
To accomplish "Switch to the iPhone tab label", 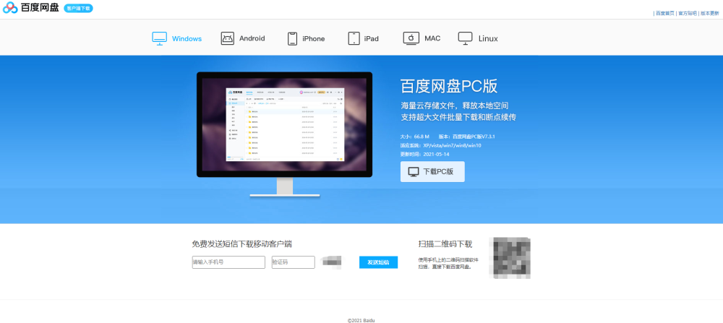I will click(x=314, y=39).
